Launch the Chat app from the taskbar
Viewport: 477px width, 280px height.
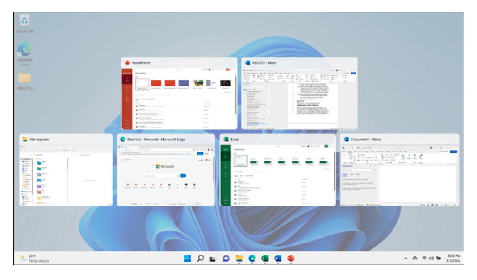[x=226, y=259]
